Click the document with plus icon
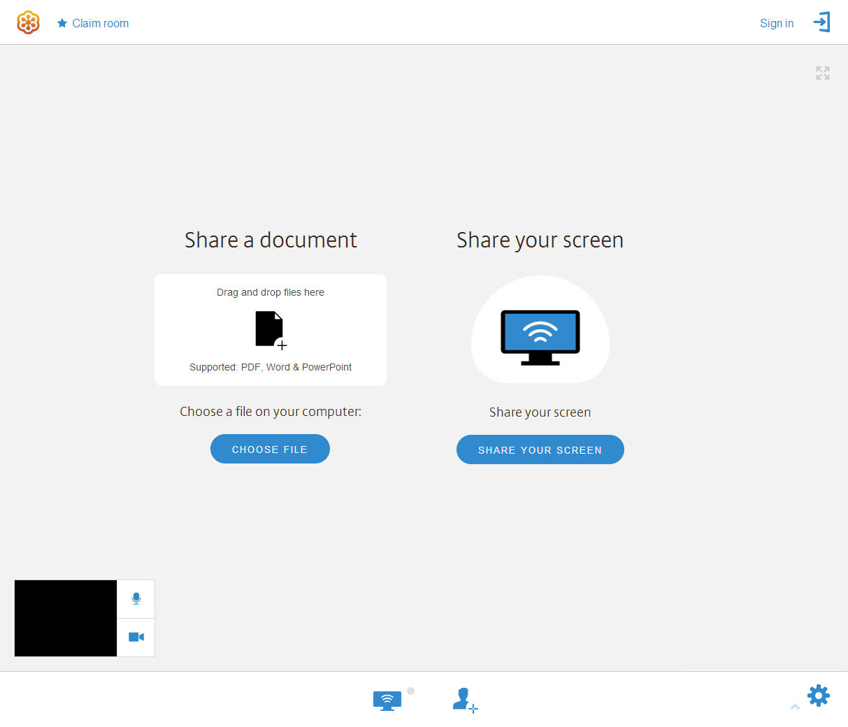Screen dimensions: 848x727 271,330
